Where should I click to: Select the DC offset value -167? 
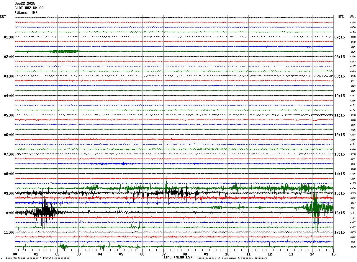click(353, 213)
